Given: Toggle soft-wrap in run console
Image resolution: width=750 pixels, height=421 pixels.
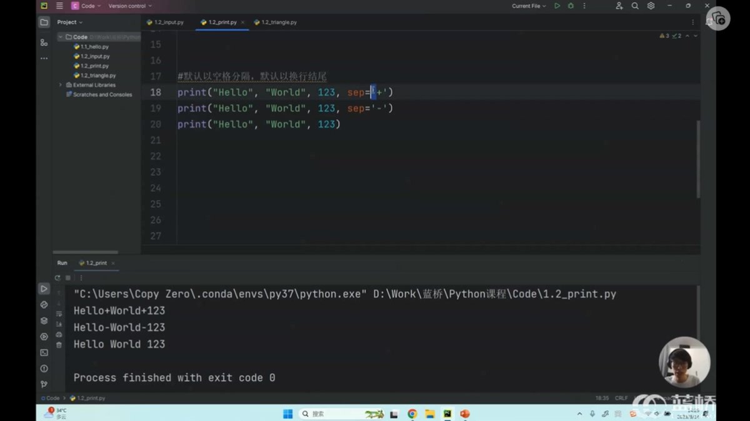Looking at the screenshot, I should point(59,314).
